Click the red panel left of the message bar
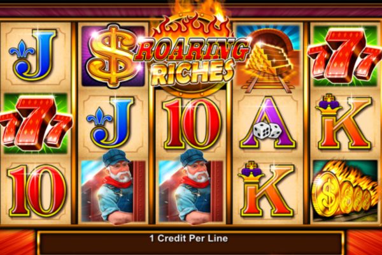 (18, 242)
